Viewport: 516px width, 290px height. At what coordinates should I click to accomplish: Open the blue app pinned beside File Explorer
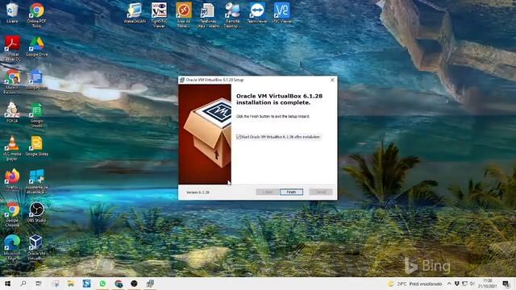point(87,284)
